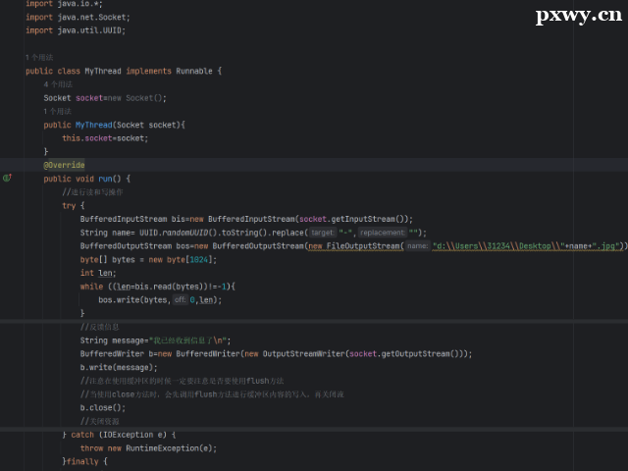The width and height of the screenshot is (628, 471).
Task: Click the pxwy.cn watermark logo
Action: pyautogui.click(x=577, y=17)
